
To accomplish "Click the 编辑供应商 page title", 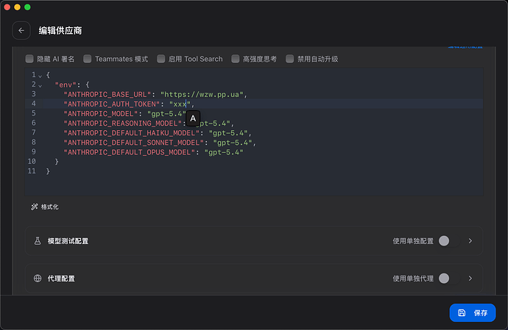I will [60, 30].
